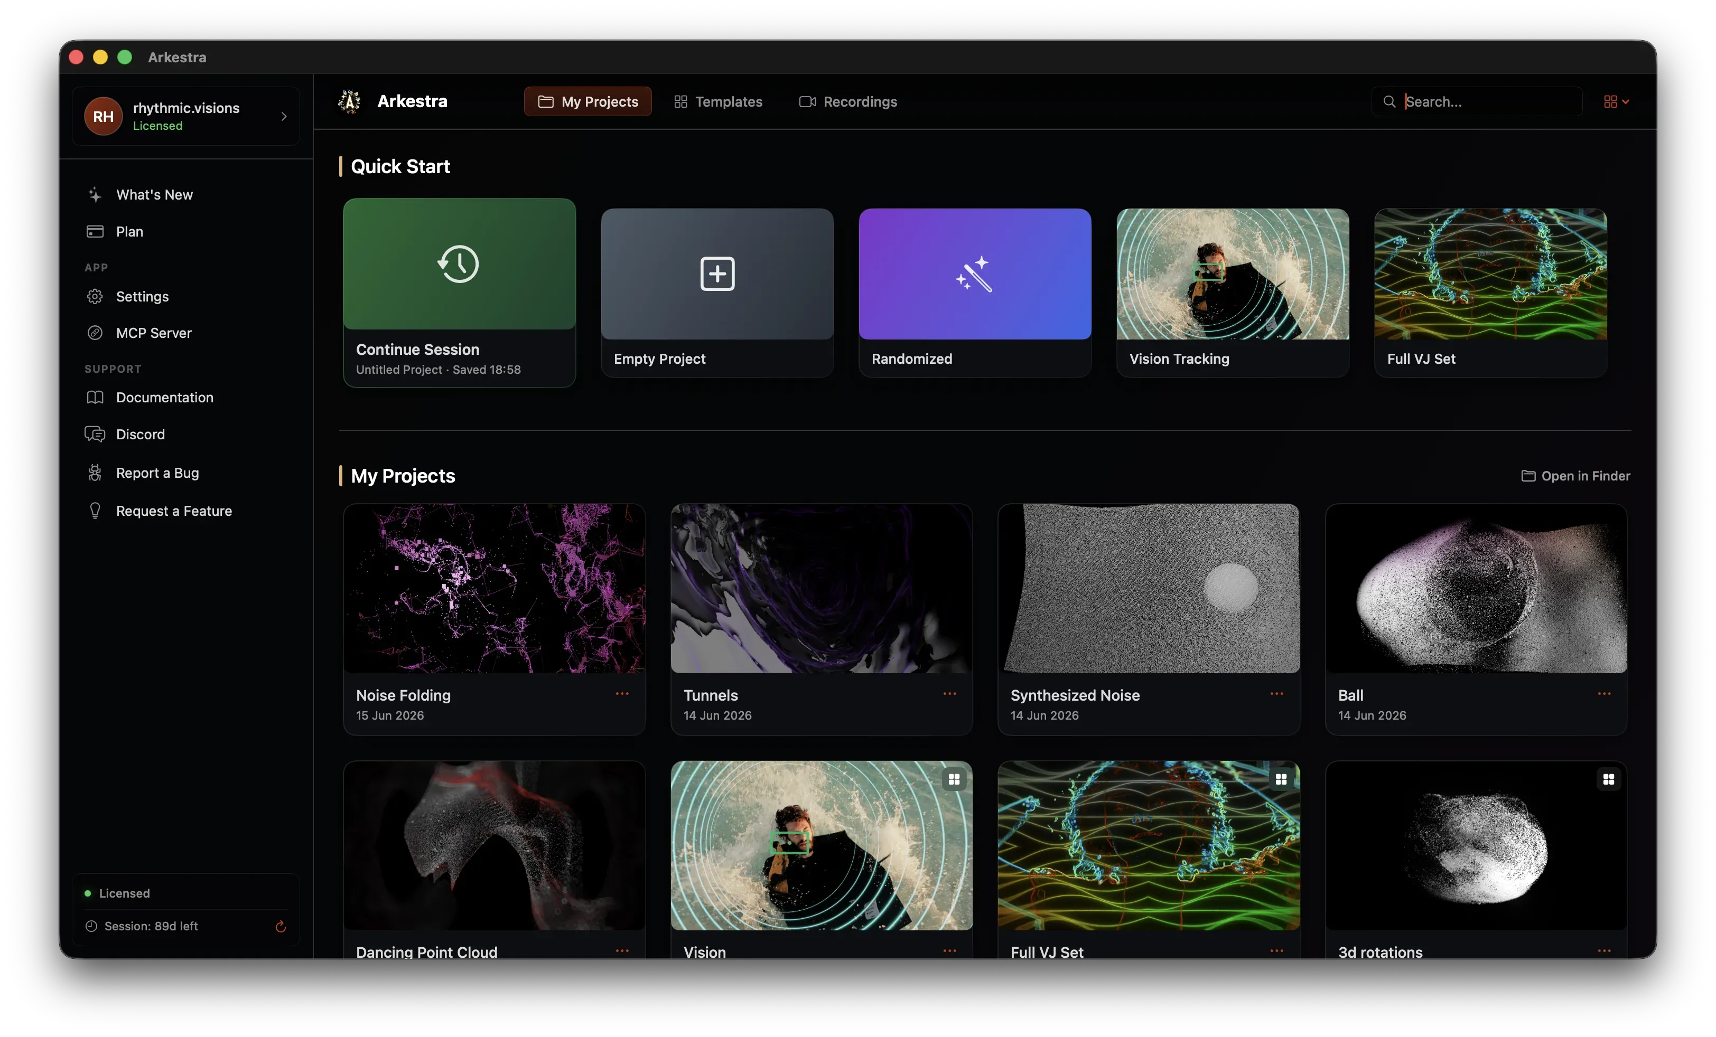Click the RH profile avatar

pyautogui.click(x=103, y=116)
